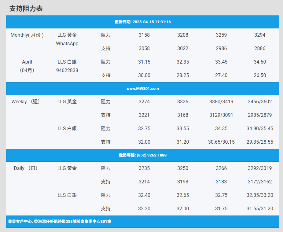283x232 pixels.
Task: Open the www.MW801.com website text
Action: click(143, 88)
